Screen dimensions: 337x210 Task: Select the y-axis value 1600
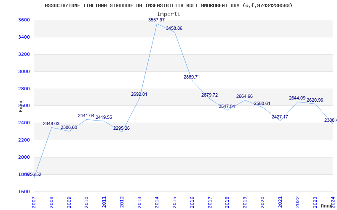pyautogui.click(x=24, y=192)
